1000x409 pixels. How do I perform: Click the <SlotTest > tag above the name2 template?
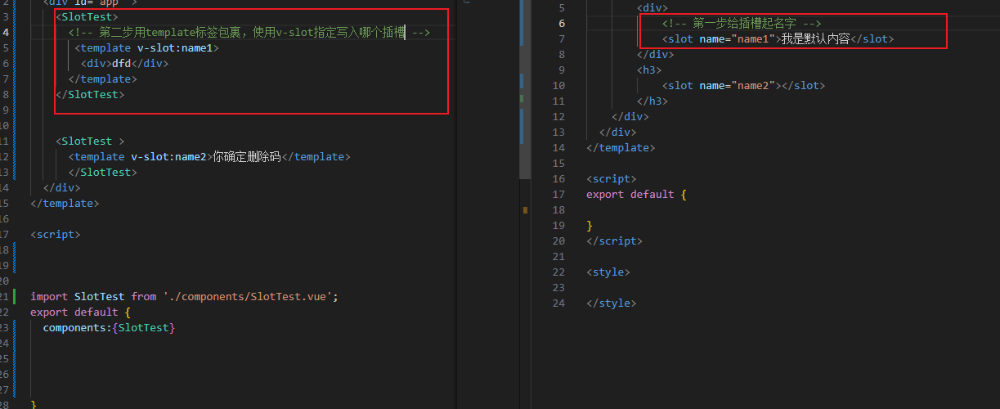point(90,141)
